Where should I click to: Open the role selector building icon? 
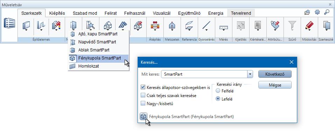coord(9,23)
